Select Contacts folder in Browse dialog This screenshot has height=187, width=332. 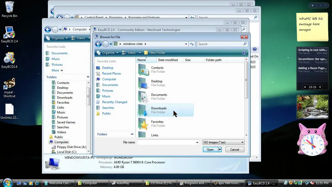165,70
